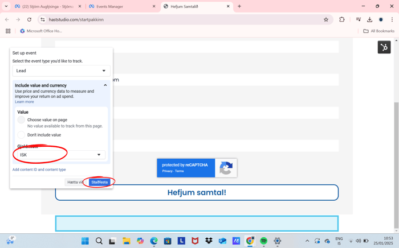Go forward to next page
Screen dimensions: 399x248
tap(18, 19)
